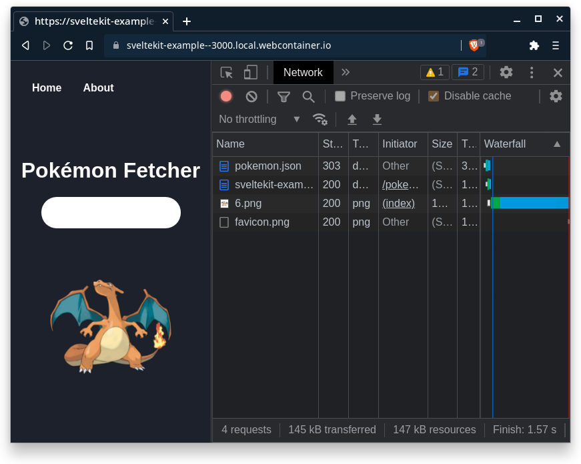Import a HAR file with the upload arrow
This screenshot has width=581, height=464.
(x=352, y=120)
